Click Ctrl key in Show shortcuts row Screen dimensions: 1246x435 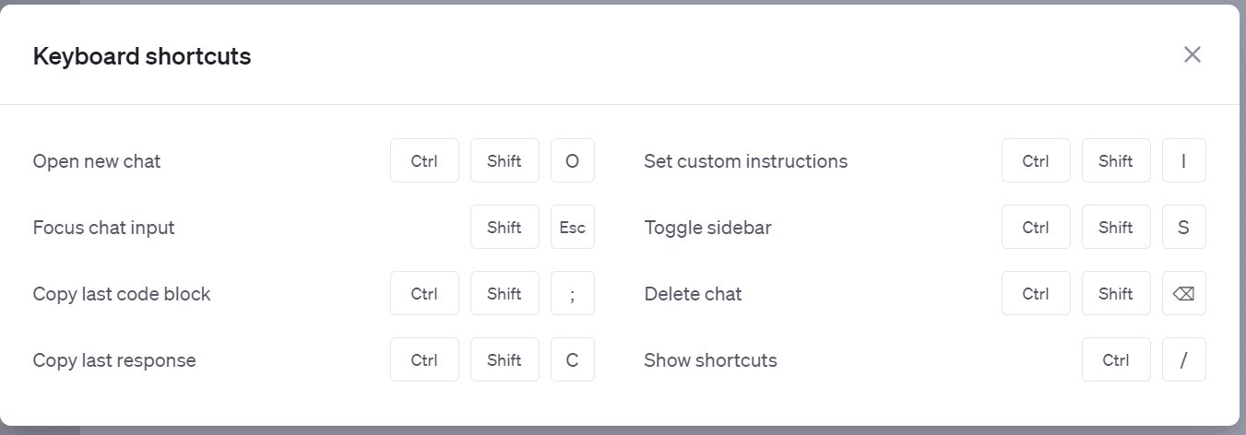point(1116,360)
